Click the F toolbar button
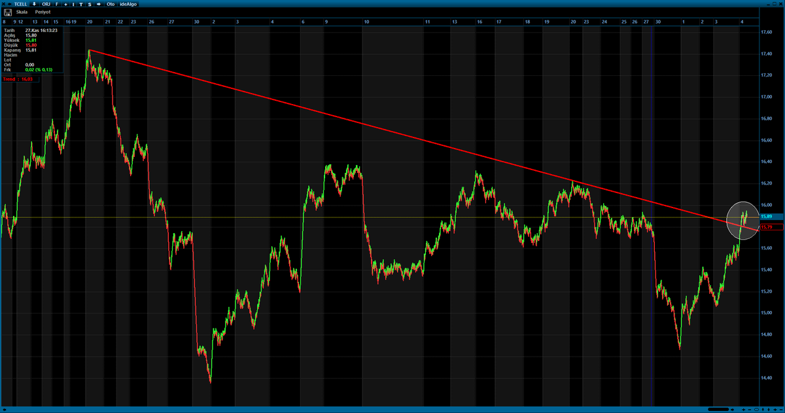The height and width of the screenshot is (413, 785). tap(57, 4)
